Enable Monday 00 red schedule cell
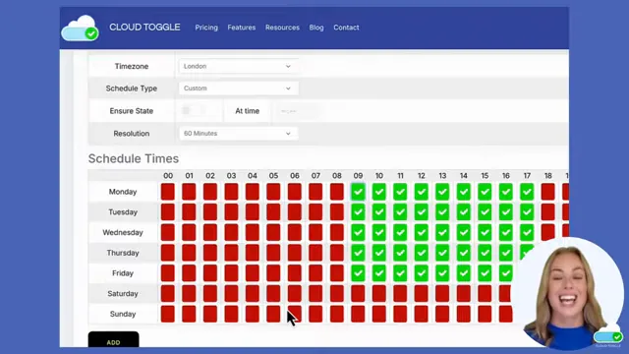This screenshot has width=629, height=354. point(168,192)
